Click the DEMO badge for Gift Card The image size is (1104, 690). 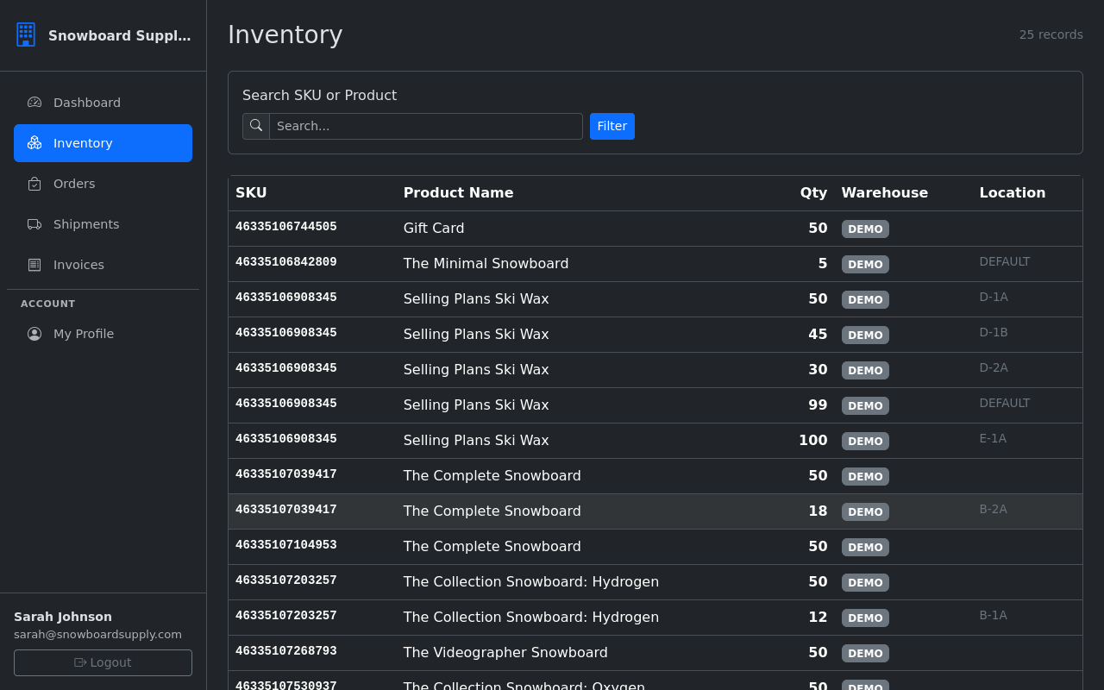(865, 229)
